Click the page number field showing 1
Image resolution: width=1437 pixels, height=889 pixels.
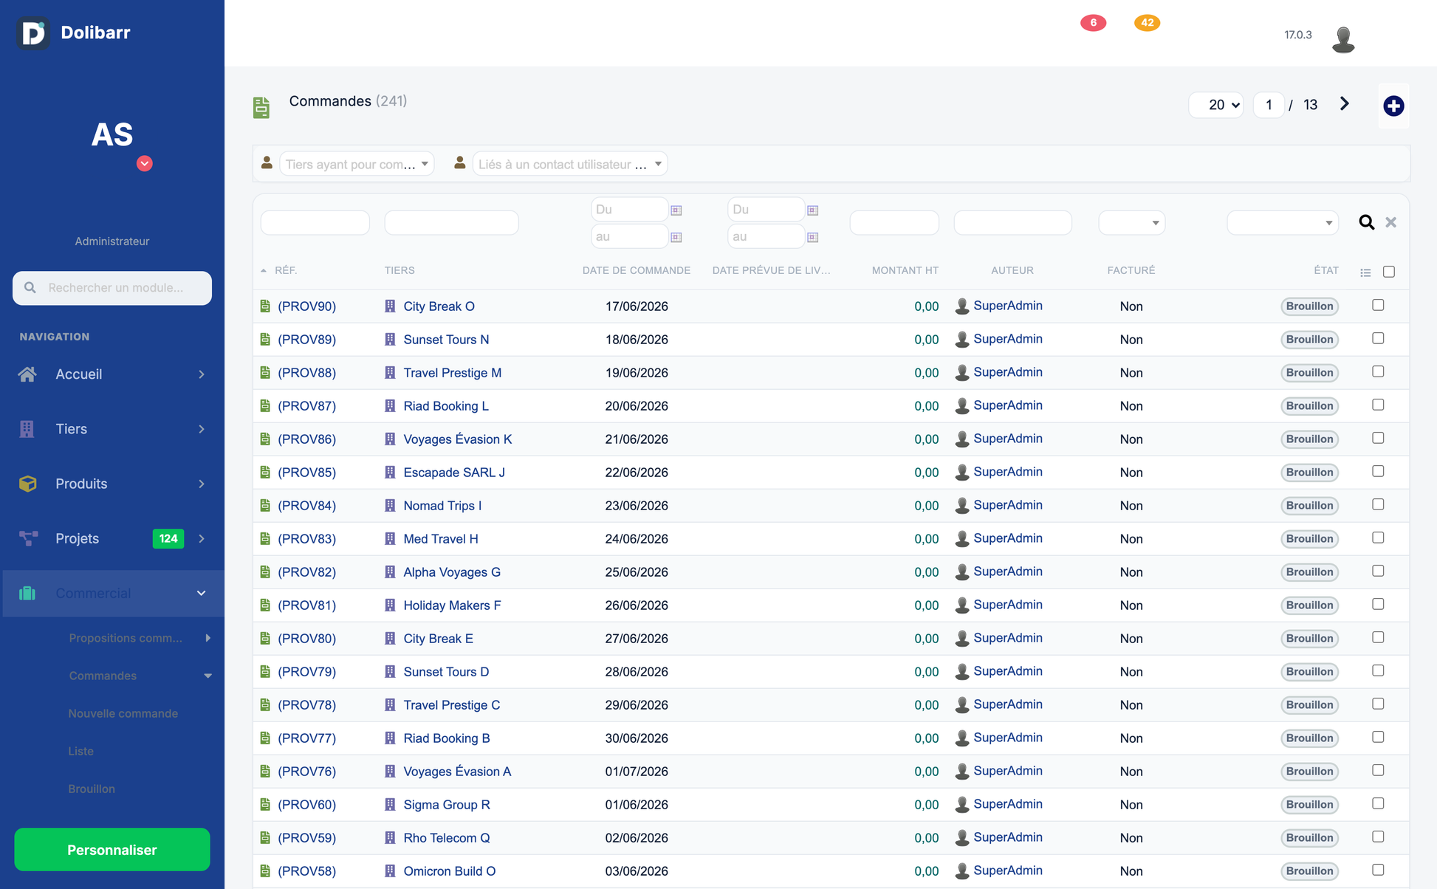click(1269, 105)
